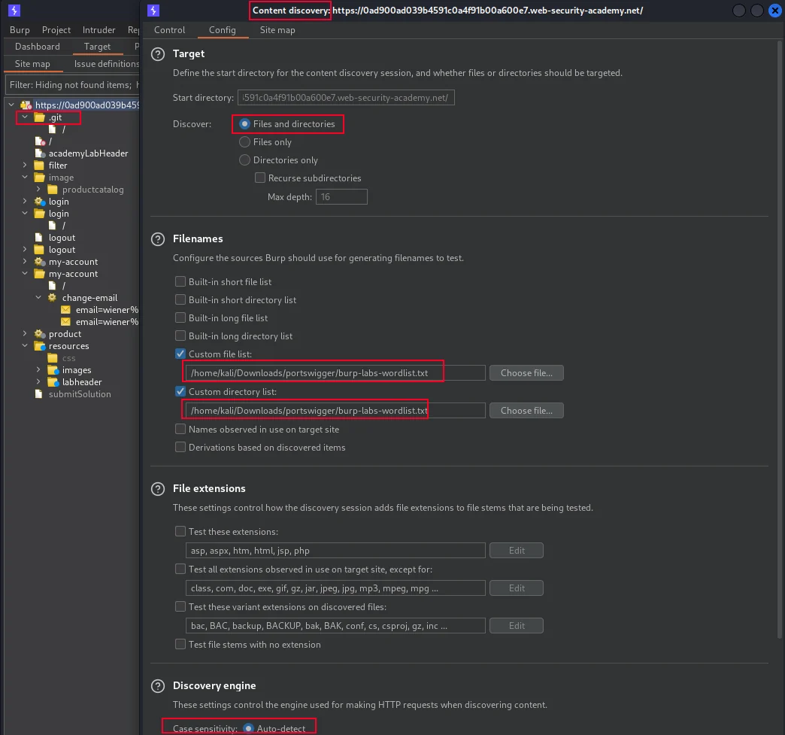Select Files only radio button
The width and height of the screenshot is (785, 735).
(244, 141)
